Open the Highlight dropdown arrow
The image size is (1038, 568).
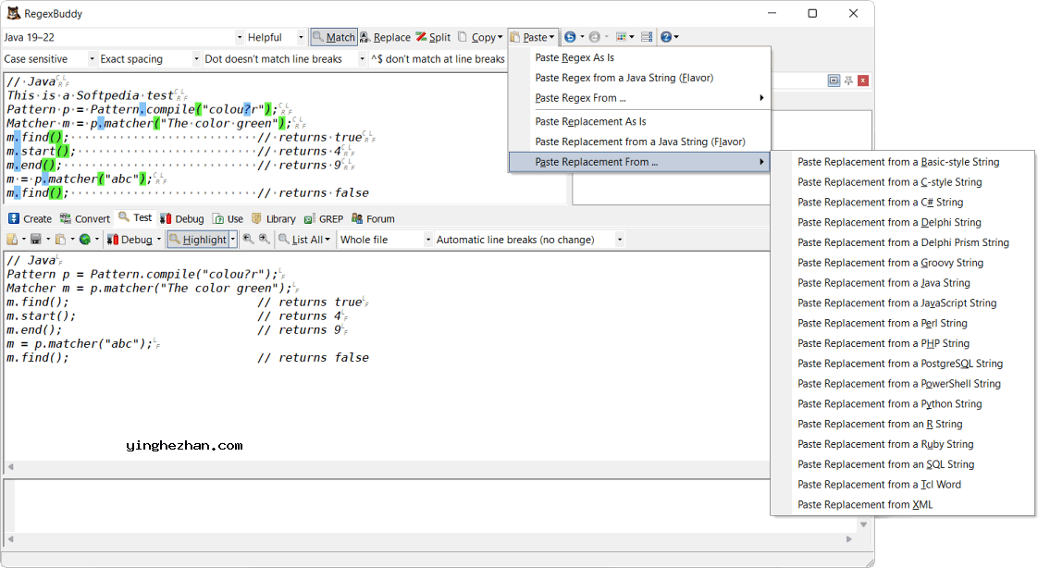[x=233, y=240]
